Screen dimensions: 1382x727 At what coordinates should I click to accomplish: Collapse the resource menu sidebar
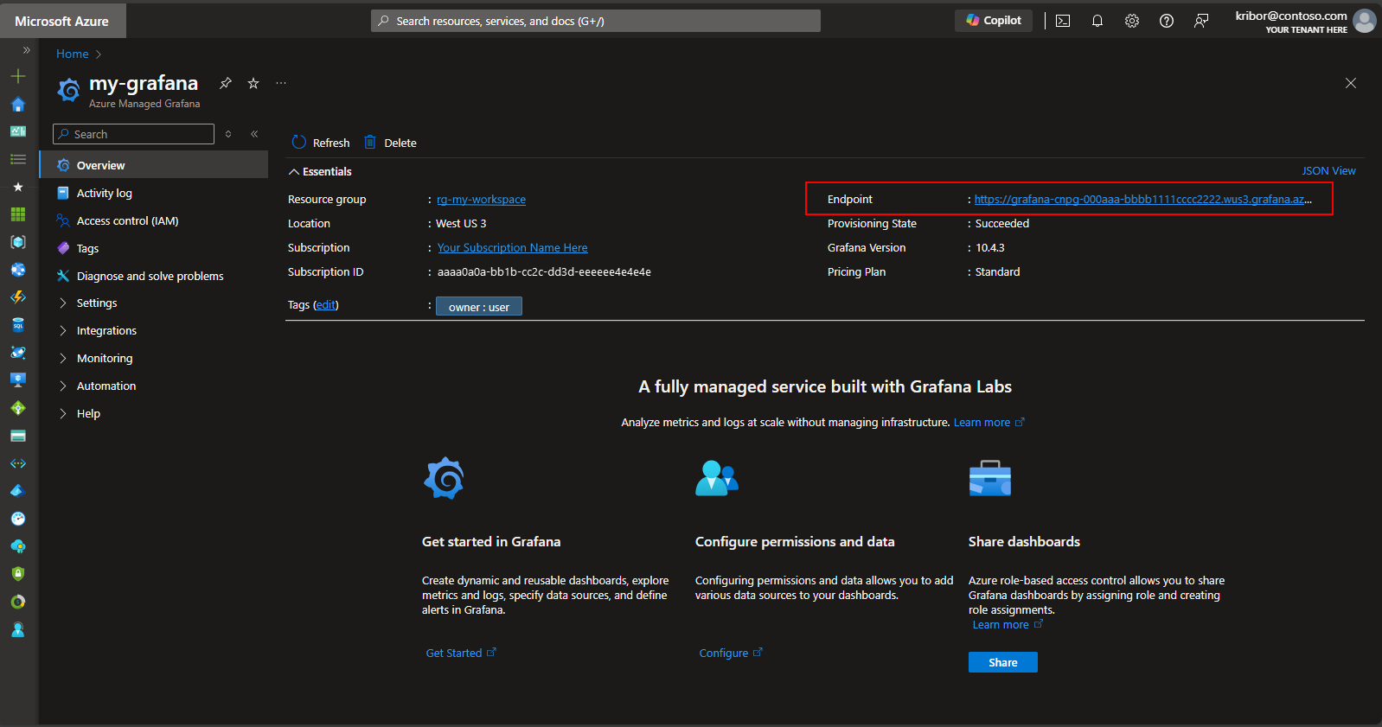click(x=254, y=134)
